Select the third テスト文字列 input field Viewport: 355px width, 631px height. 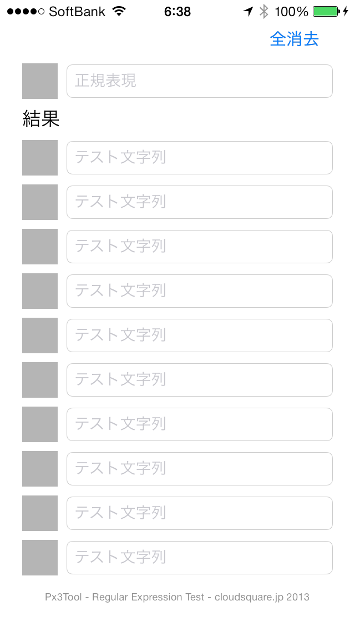click(x=200, y=247)
